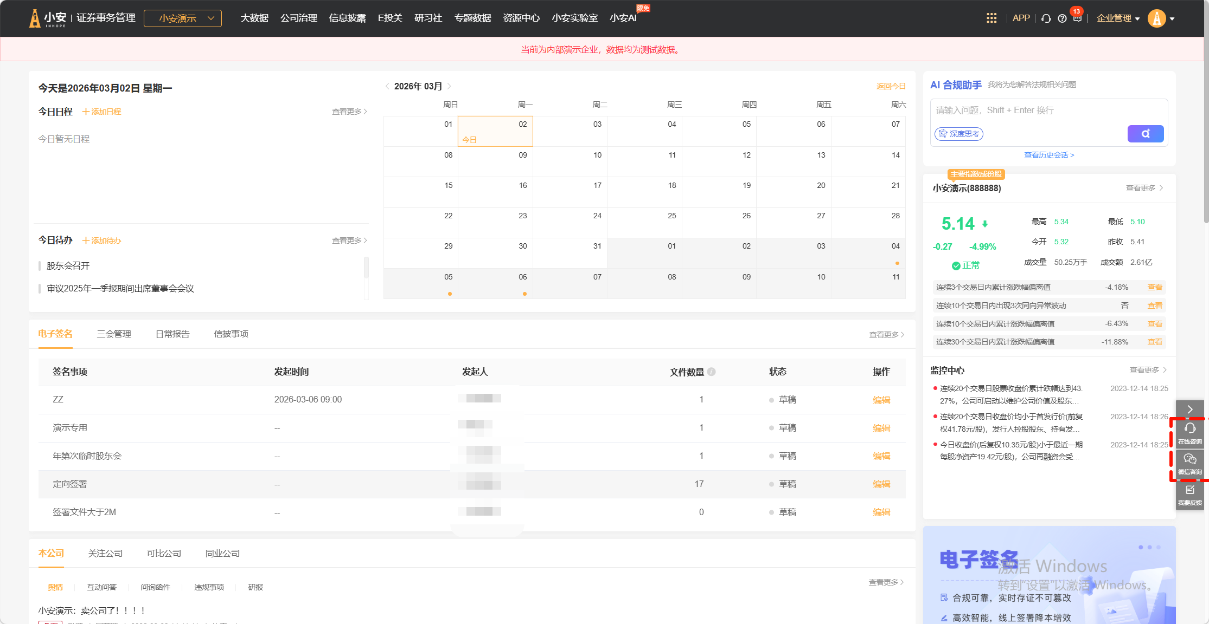Open the 公司治理 top menu item
This screenshot has width=1209, height=624.
click(299, 18)
